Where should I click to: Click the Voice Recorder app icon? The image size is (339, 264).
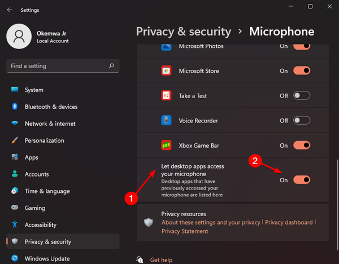[x=166, y=121]
